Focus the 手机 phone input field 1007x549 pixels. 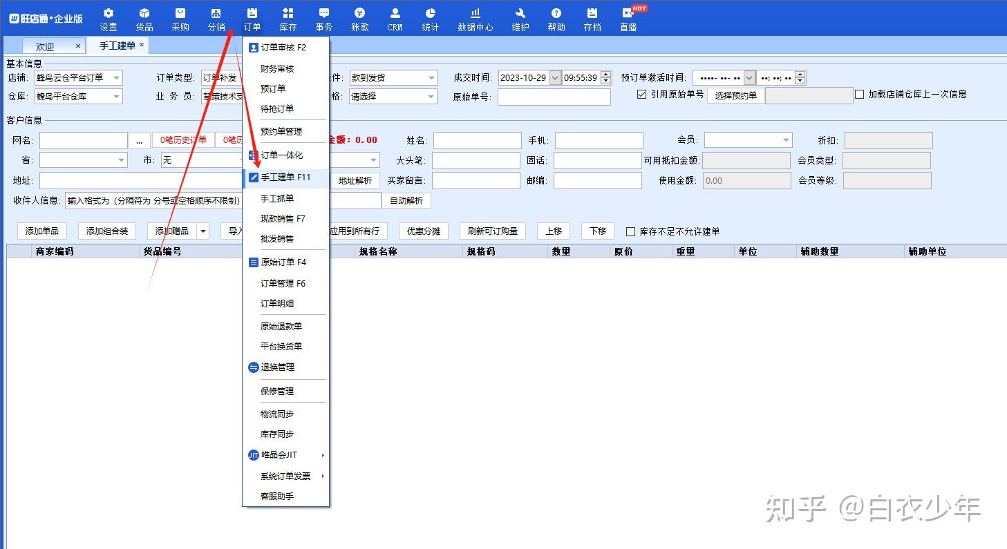(599, 140)
